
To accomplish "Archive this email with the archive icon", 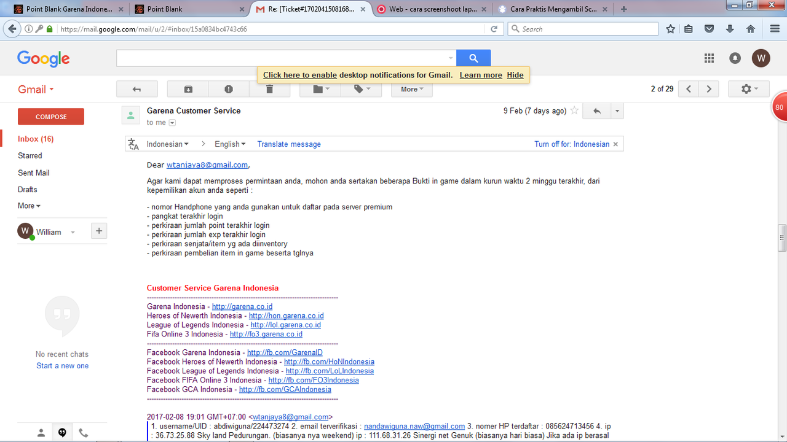I will coord(188,89).
